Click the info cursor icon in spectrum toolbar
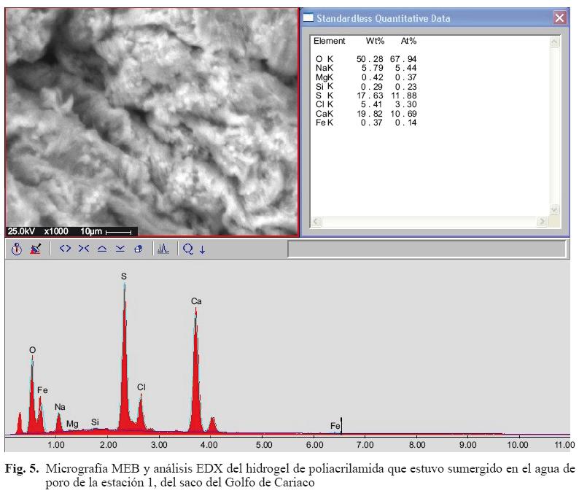579x493 pixels. [17, 249]
